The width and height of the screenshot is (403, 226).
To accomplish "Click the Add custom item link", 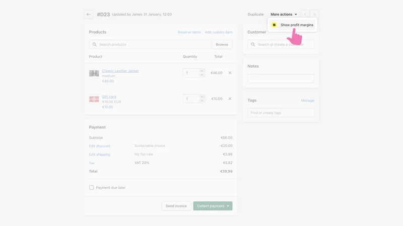I will [x=219, y=32].
